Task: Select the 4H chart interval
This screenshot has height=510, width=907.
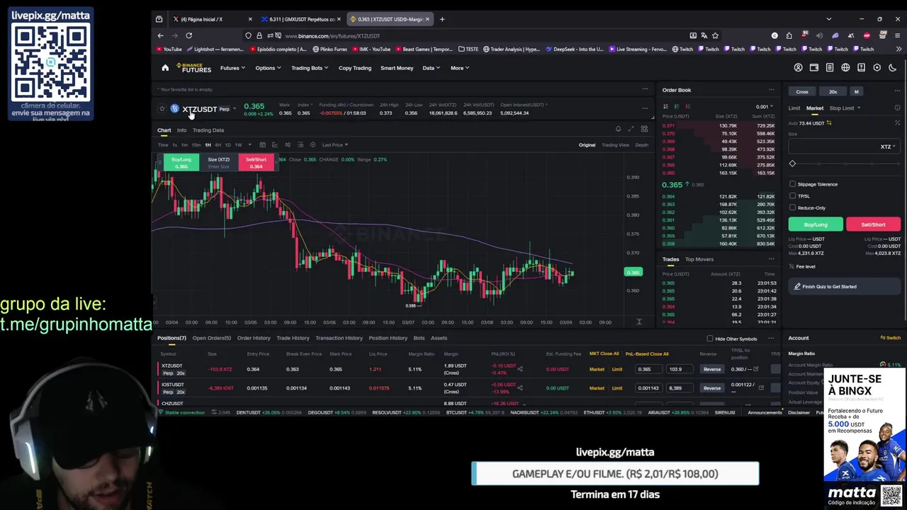Action: (218, 144)
